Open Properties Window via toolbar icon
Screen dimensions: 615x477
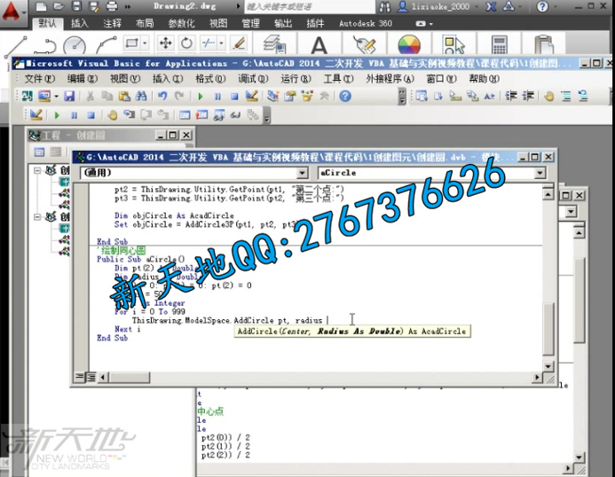tap(290, 96)
